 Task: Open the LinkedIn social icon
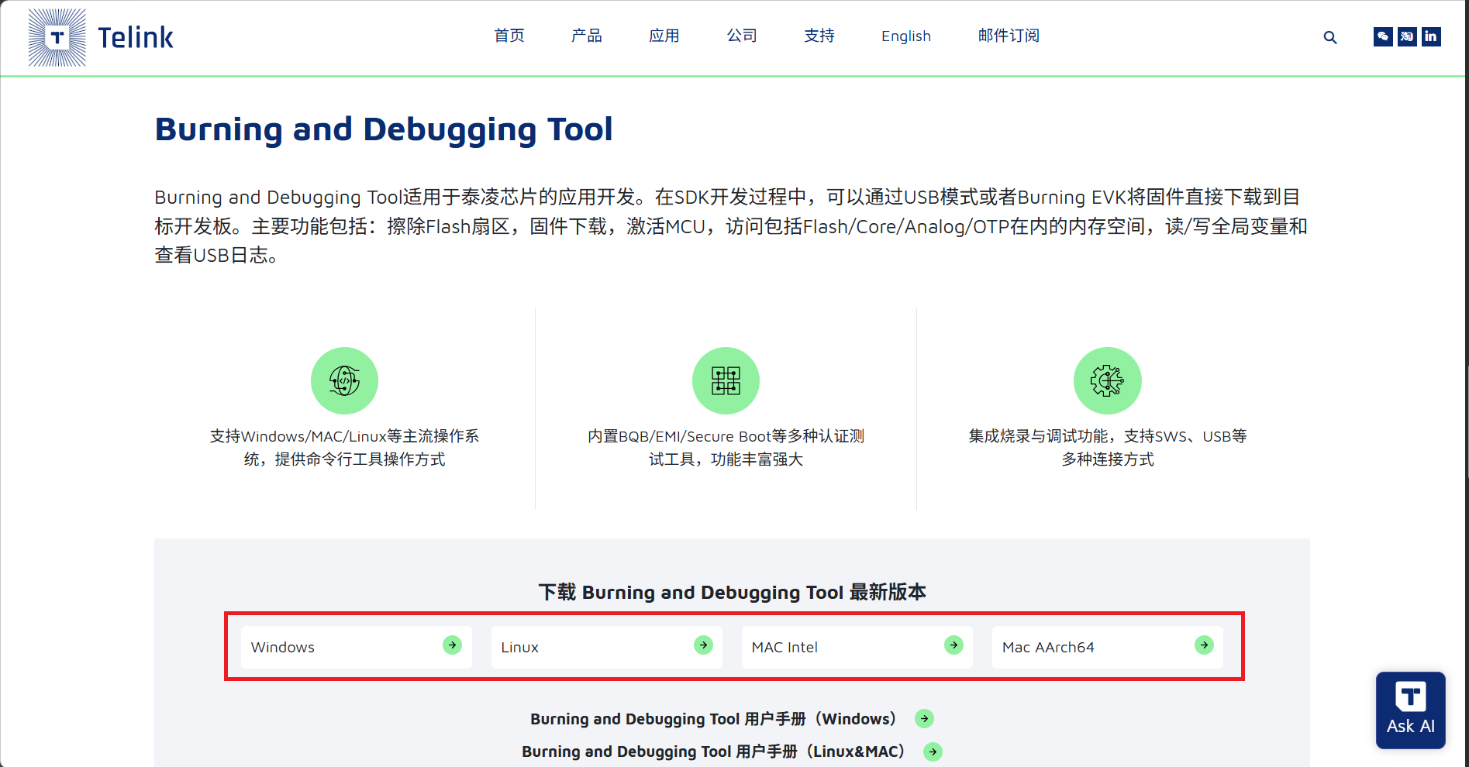pos(1431,36)
